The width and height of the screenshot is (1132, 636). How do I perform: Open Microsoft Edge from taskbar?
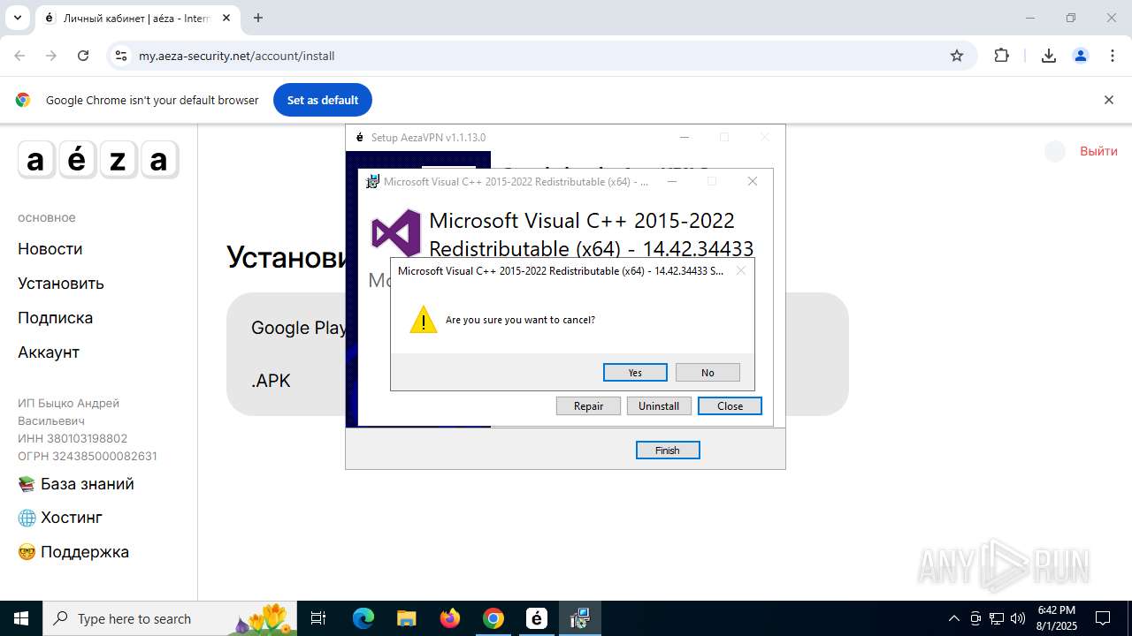(x=363, y=618)
